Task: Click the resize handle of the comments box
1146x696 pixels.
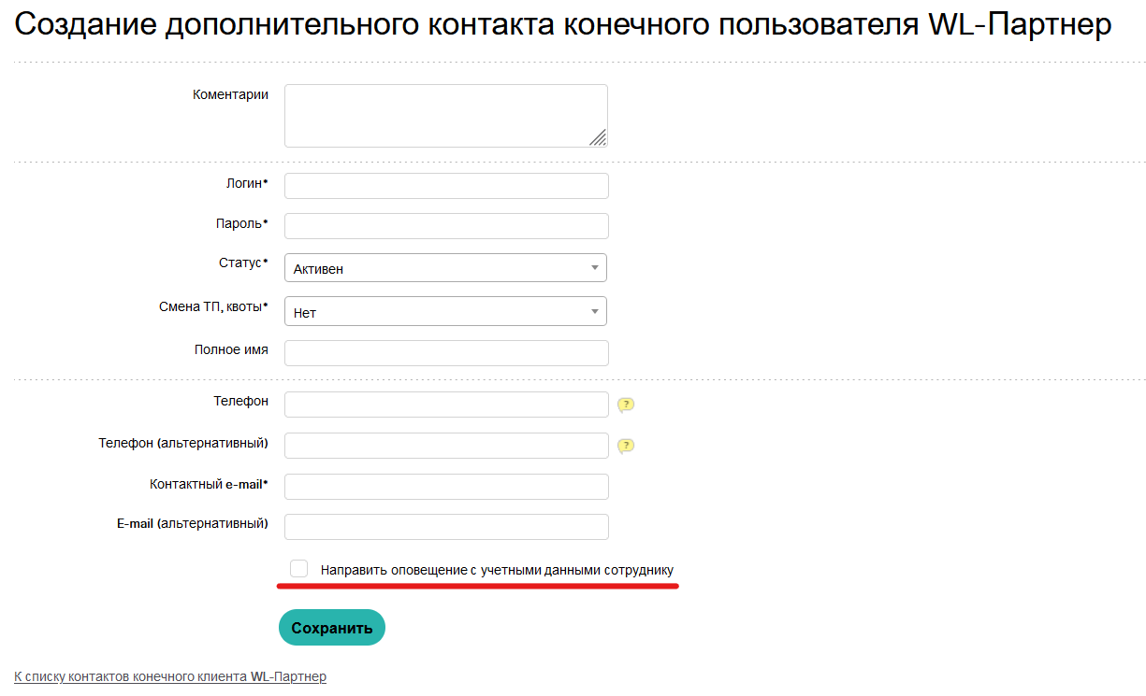Action: click(598, 137)
